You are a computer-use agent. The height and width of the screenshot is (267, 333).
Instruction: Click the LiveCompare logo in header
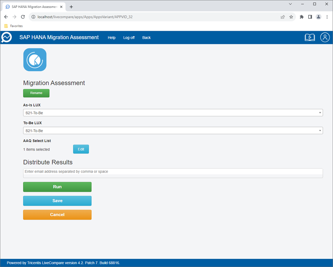[x=6, y=37]
